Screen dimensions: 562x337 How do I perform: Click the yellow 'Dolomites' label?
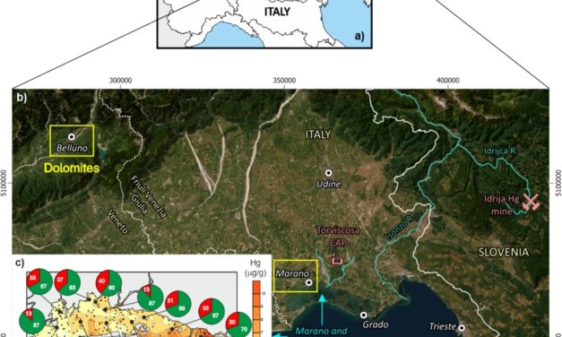click(72, 168)
